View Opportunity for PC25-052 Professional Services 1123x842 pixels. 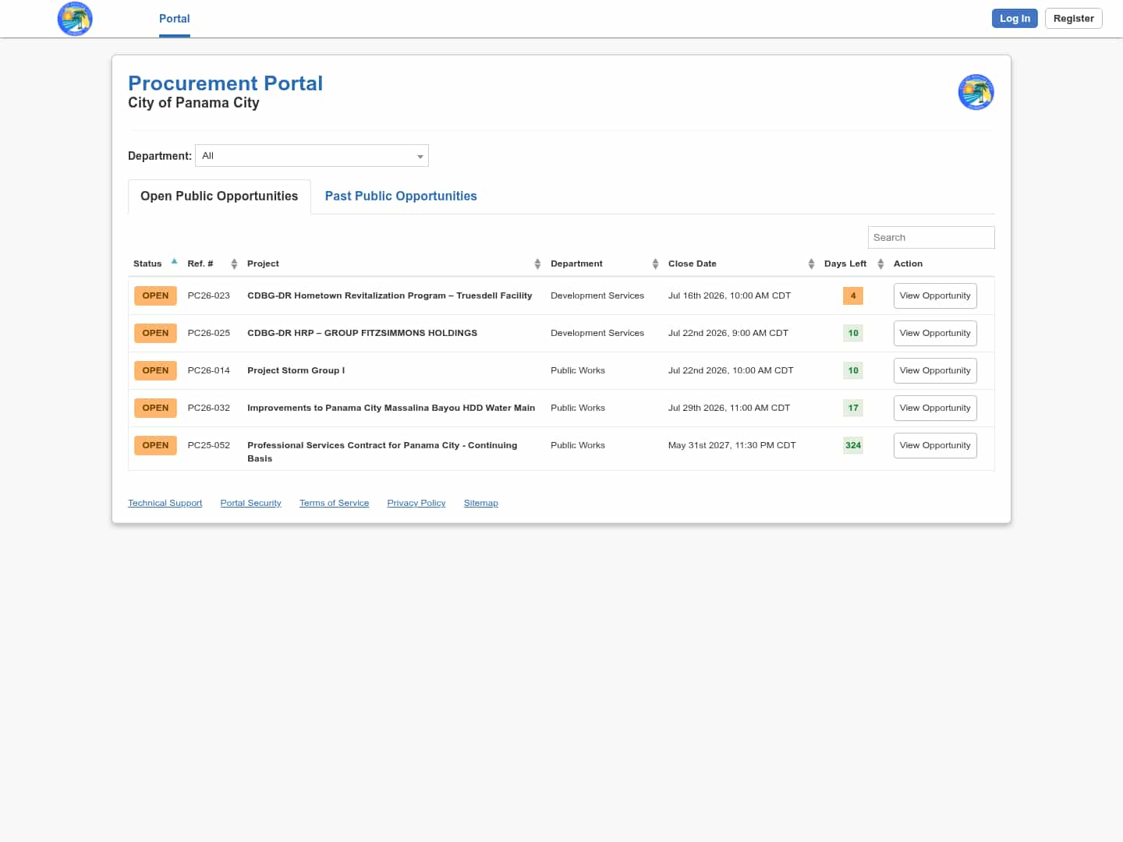tap(935, 446)
